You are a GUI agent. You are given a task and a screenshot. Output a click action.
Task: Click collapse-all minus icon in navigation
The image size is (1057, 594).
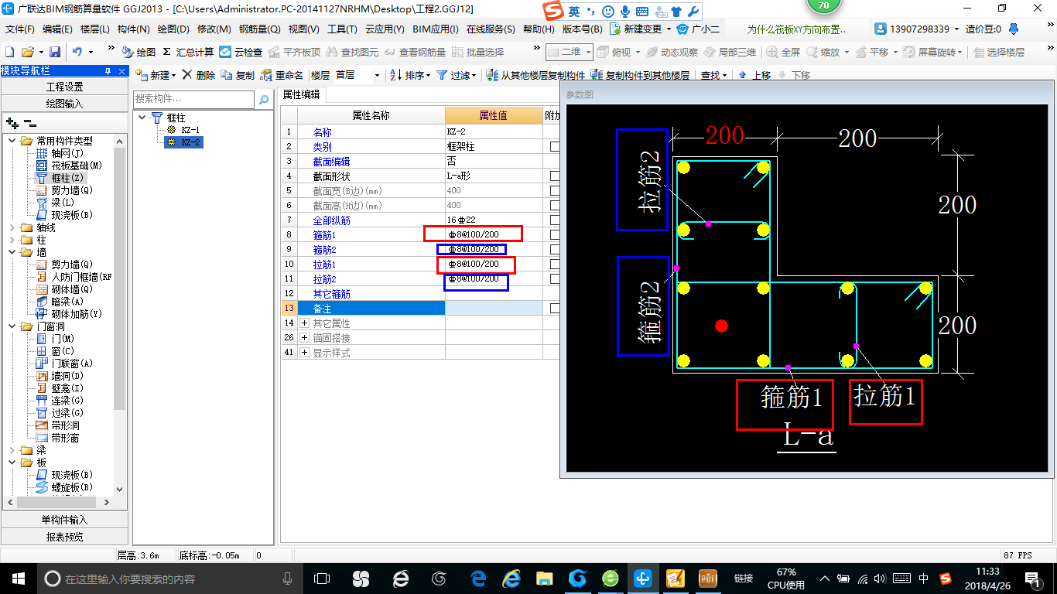pos(29,122)
